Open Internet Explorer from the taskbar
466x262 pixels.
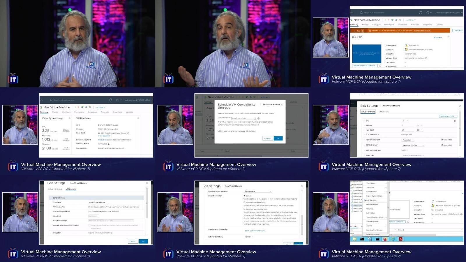393,239
